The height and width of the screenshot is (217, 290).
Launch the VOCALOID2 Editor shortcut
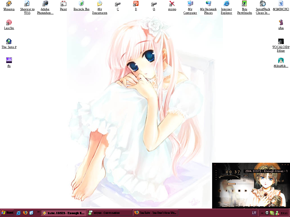281,45
